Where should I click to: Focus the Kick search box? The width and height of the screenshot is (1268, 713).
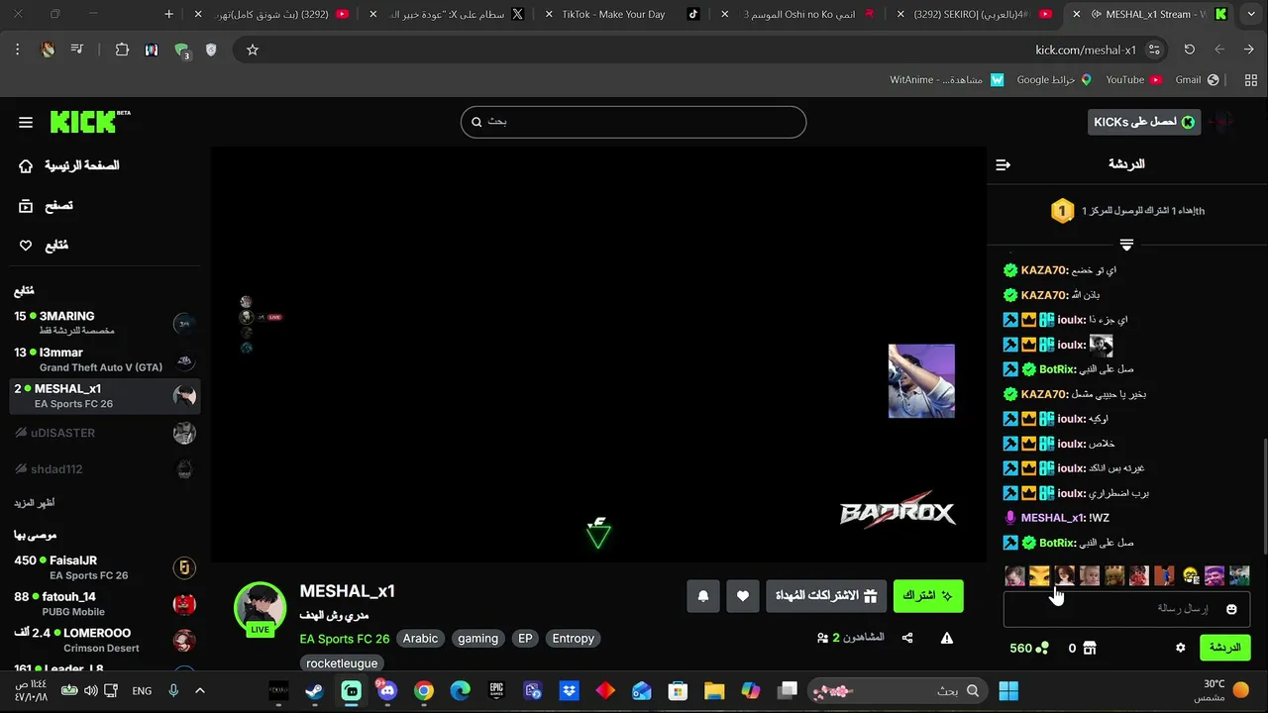[x=633, y=122]
